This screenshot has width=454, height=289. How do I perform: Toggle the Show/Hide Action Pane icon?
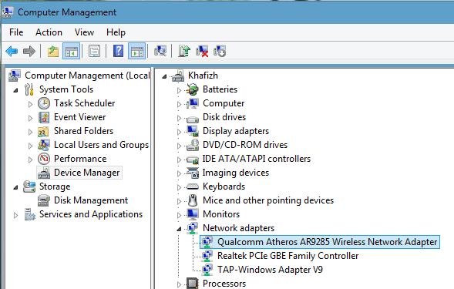(136, 52)
